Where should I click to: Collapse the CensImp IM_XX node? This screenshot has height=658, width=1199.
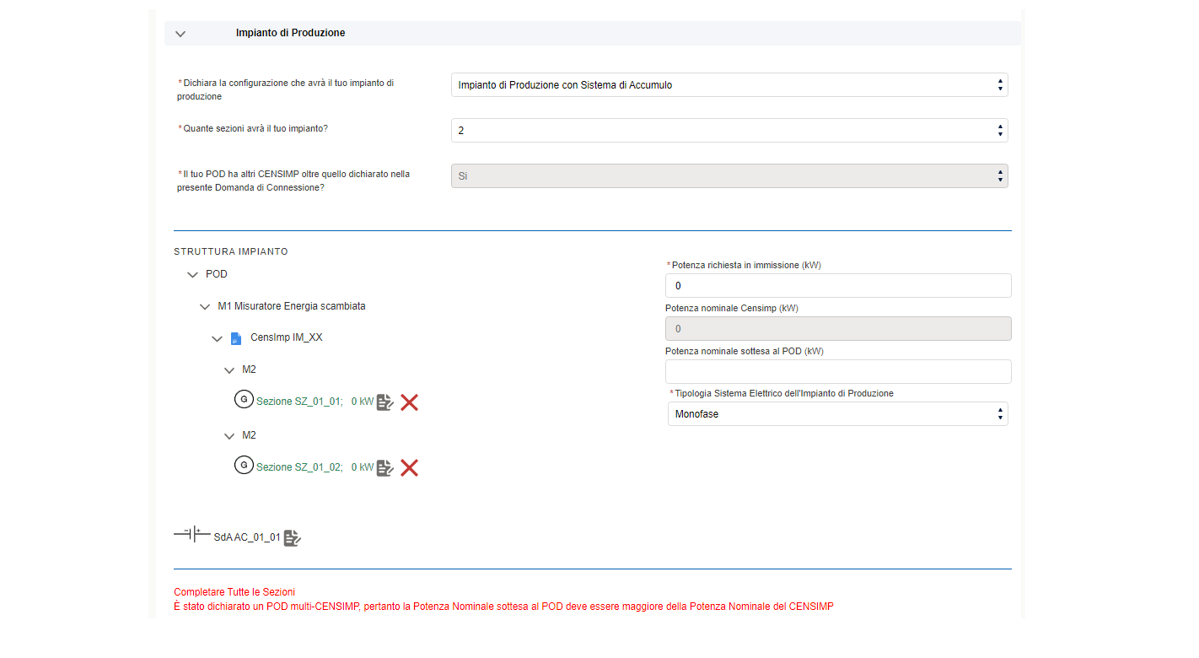tap(217, 339)
